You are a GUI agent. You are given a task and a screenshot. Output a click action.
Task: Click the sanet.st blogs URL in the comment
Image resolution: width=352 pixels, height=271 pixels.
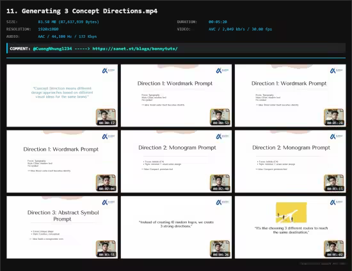135,49
